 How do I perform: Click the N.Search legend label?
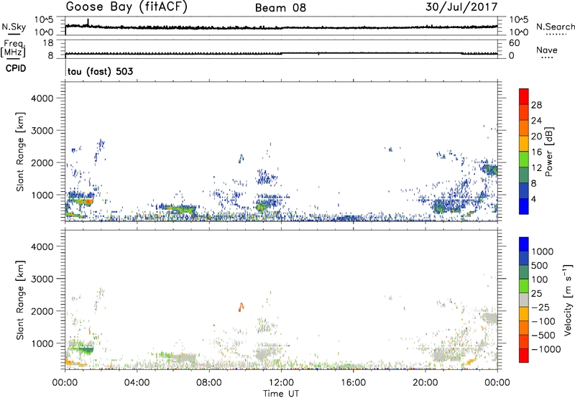[x=555, y=27]
